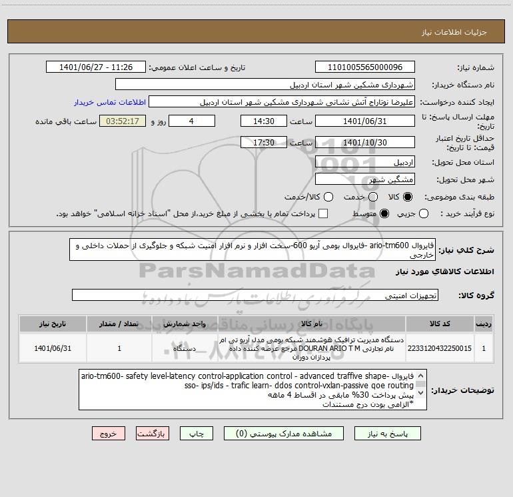Click the request creator field علیرضا نوتاراج
This screenshot has width=513, height=497.
282,102
